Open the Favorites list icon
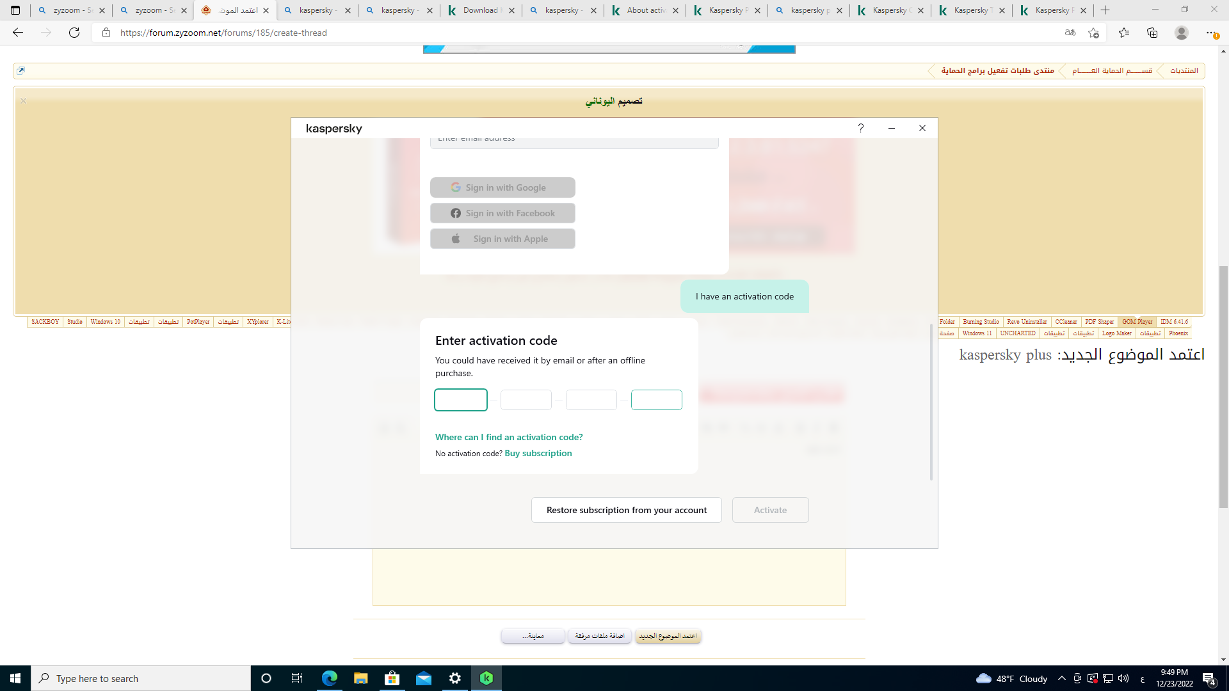This screenshot has height=691, width=1229. pyautogui.click(x=1124, y=33)
